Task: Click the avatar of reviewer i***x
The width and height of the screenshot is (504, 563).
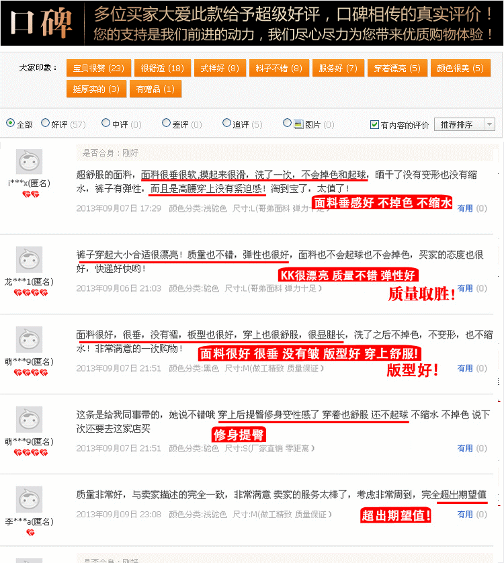Action: point(29,161)
